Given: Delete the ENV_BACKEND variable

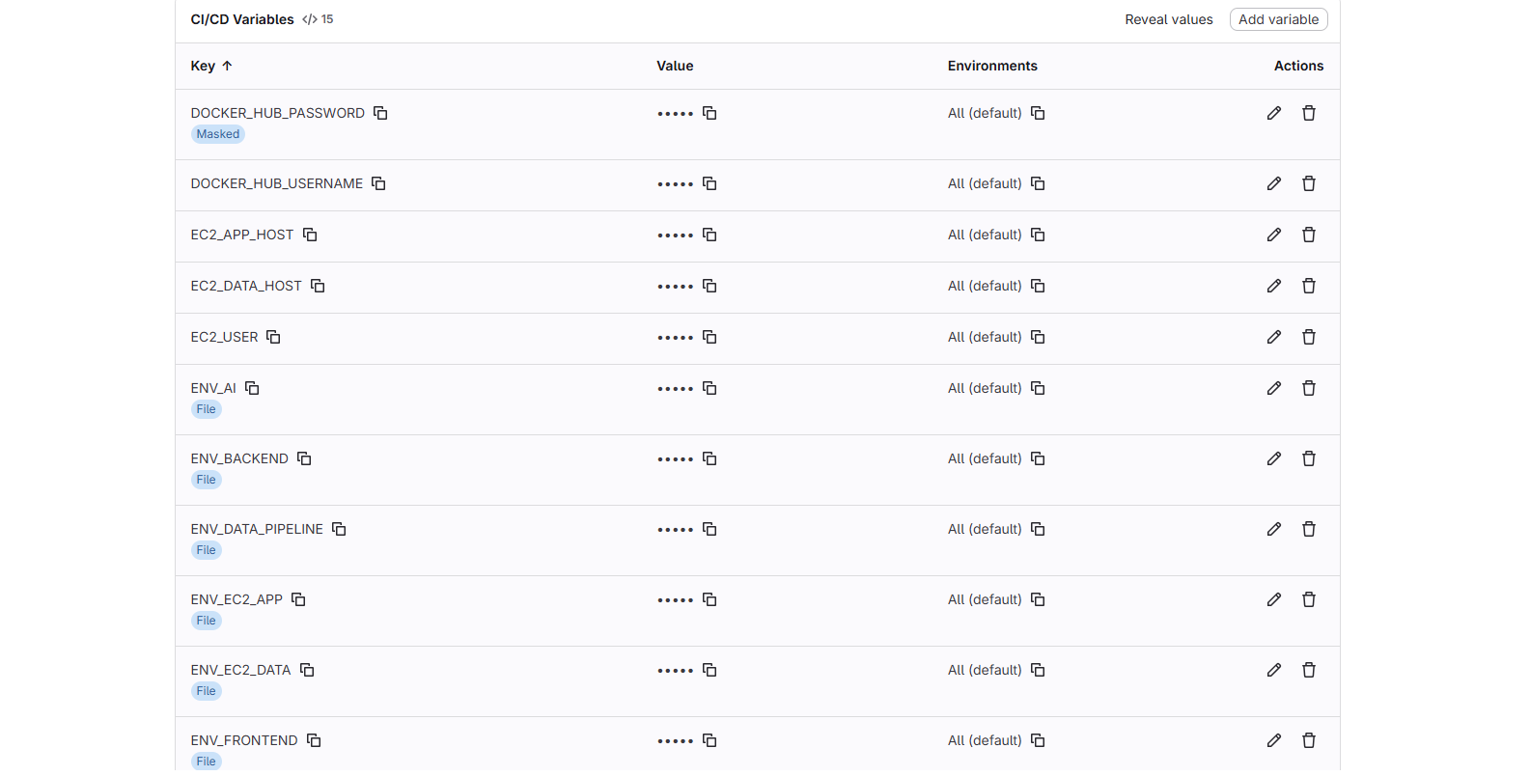Looking at the screenshot, I should (x=1308, y=458).
